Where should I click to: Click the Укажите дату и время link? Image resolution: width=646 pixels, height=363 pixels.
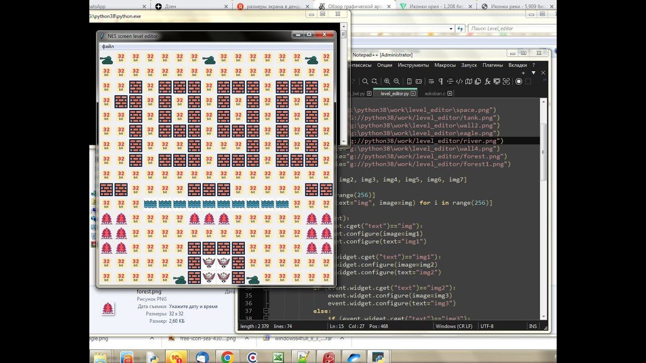193,307
